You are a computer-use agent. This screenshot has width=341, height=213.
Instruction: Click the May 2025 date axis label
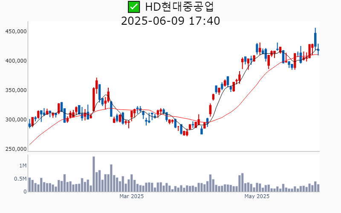(257, 196)
